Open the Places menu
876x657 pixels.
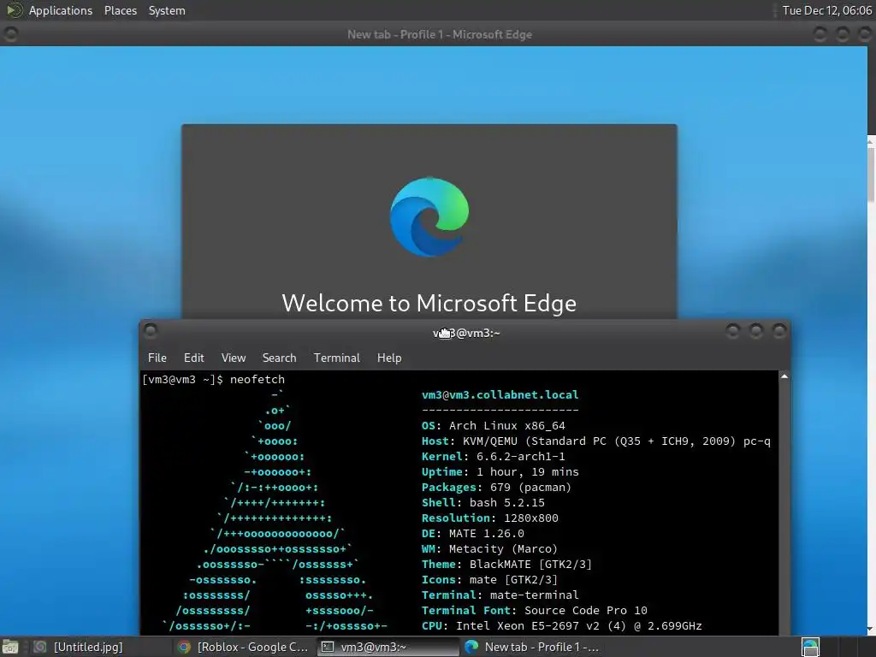pyautogui.click(x=121, y=10)
